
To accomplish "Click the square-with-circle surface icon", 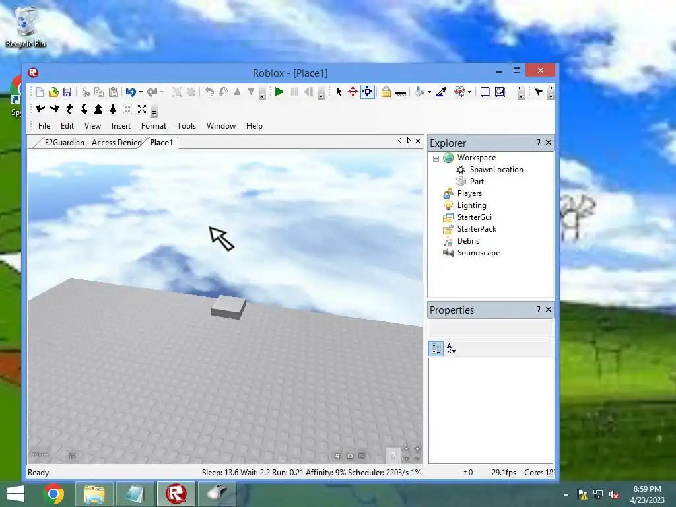I will pyautogui.click(x=500, y=92).
